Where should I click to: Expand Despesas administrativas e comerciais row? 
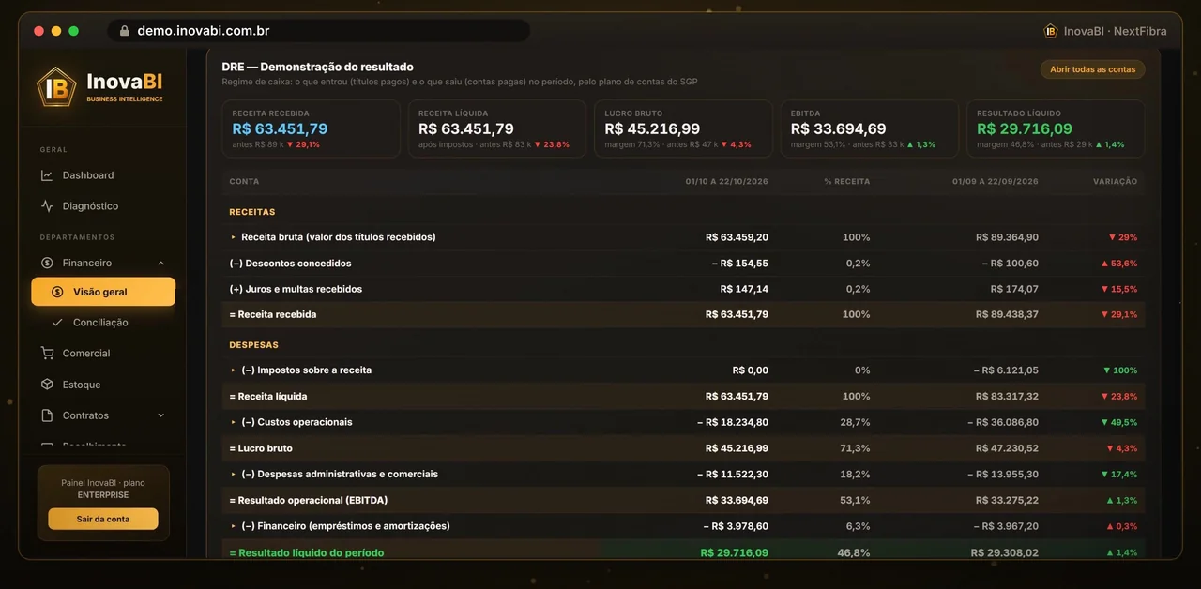coord(234,475)
